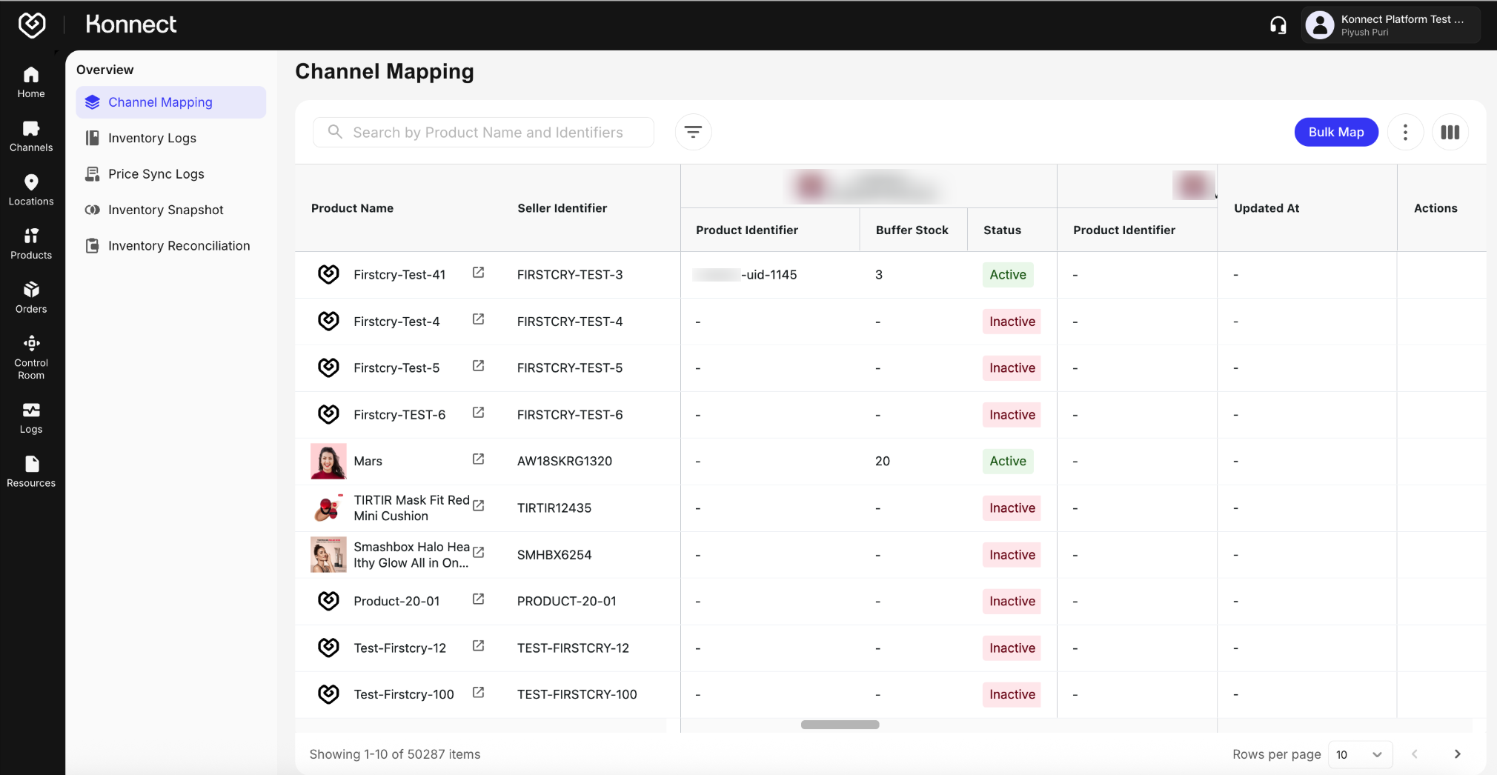The height and width of the screenshot is (775, 1497).
Task: Open external link for Smashbox Halo
Action: tap(479, 553)
